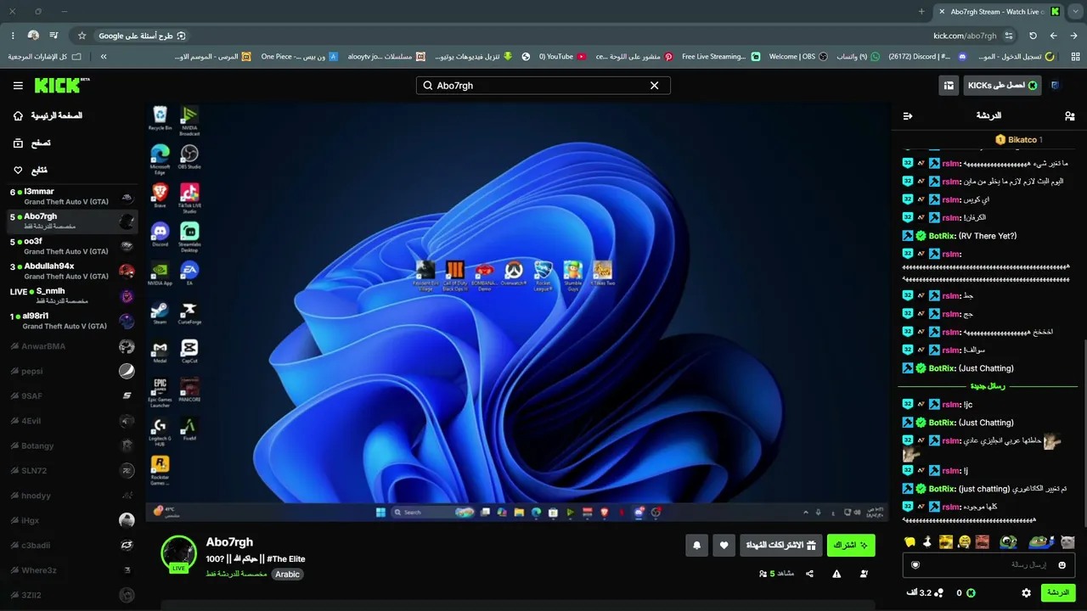Open Discord bookmark in bar
Image resolution: width=1087 pixels, height=611 pixels.
point(926,56)
